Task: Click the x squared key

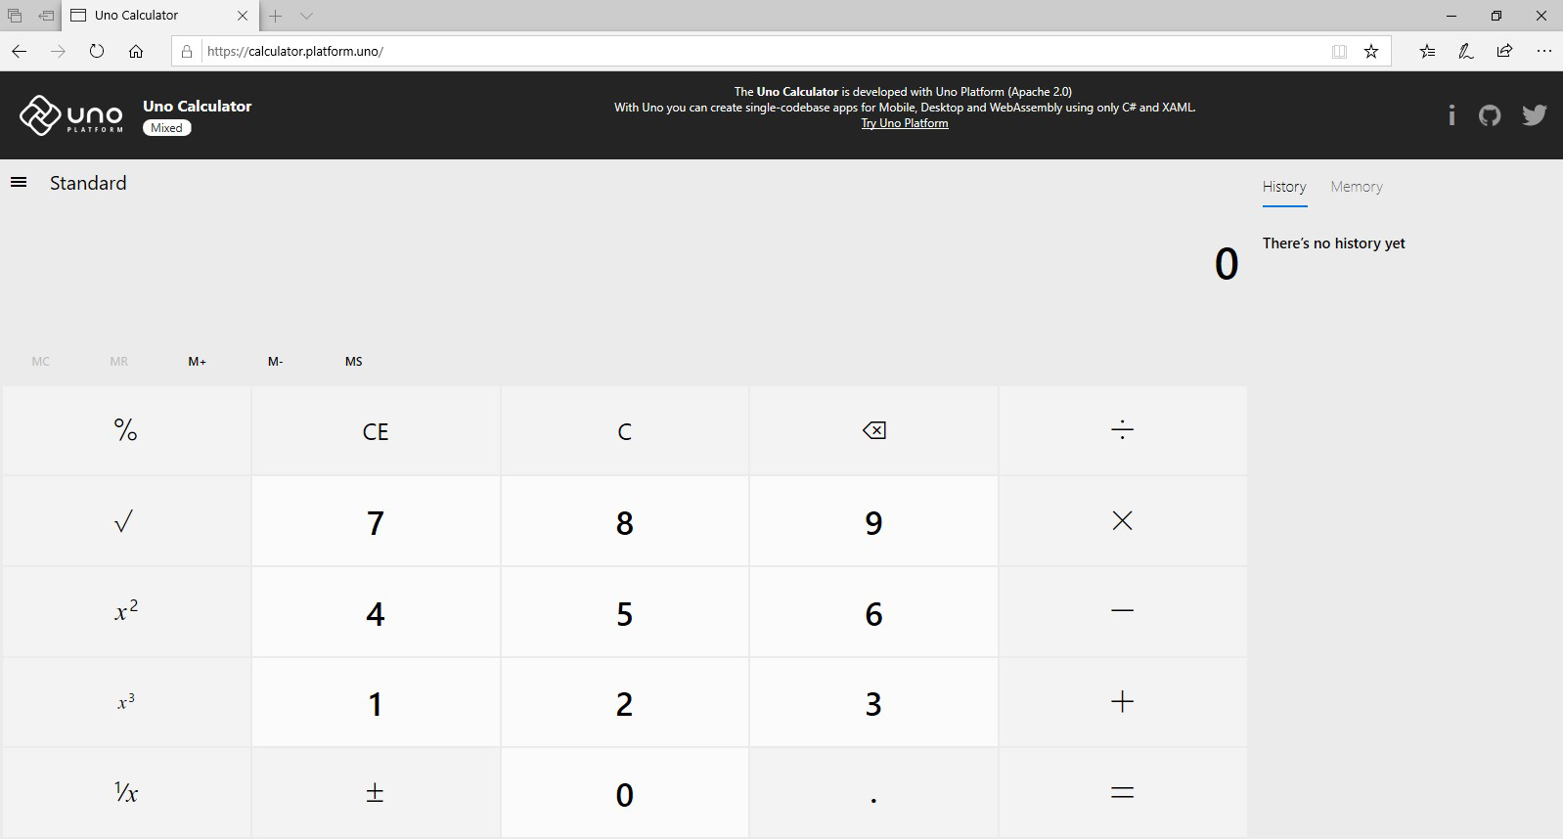Action: click(x=126, y=611)
